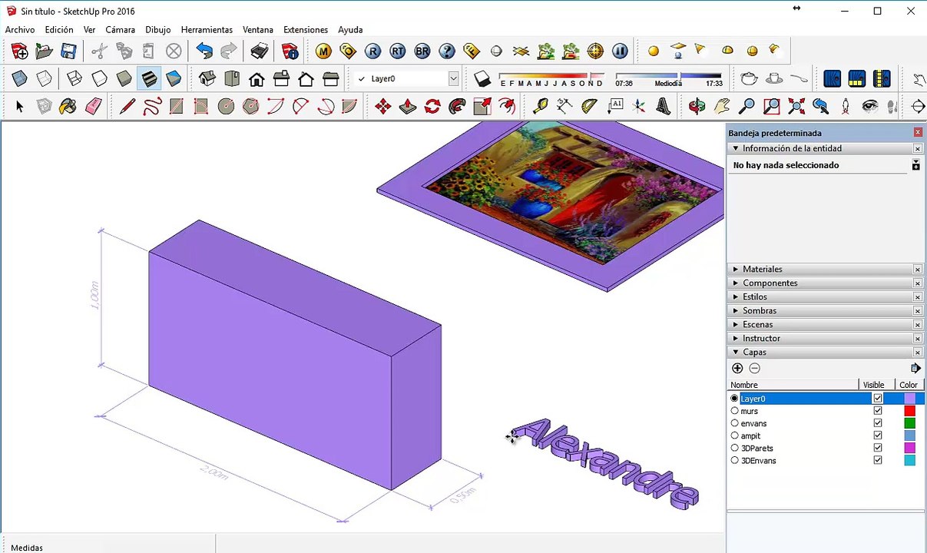
Task: Save the file with floppy icon
Action: point(69,51)
